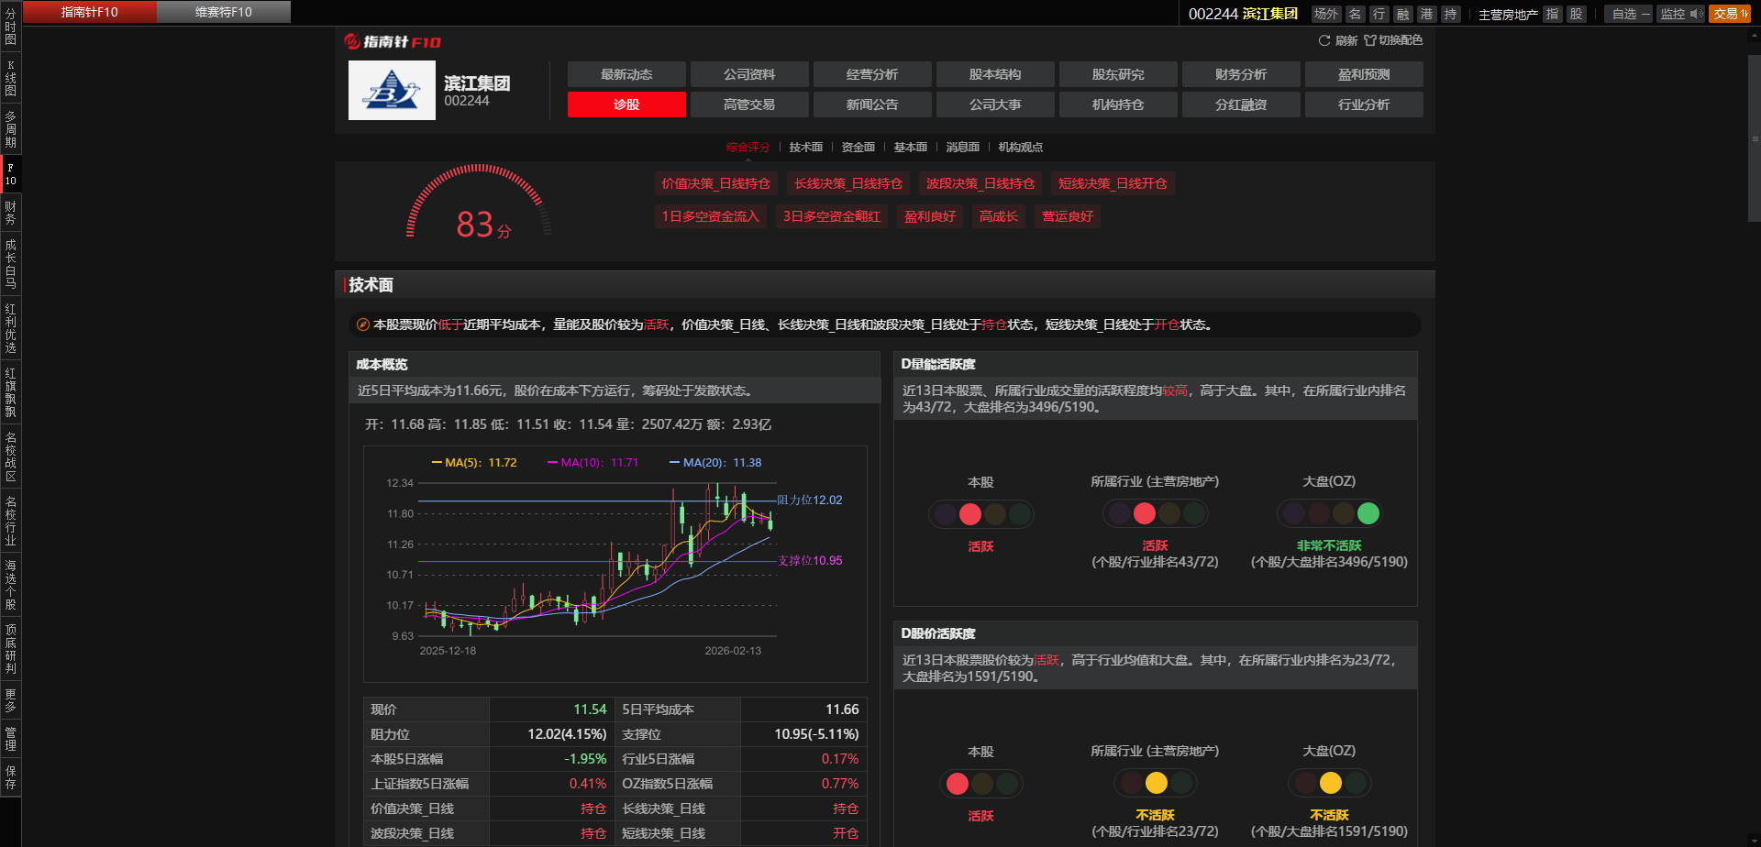Click the 高成长 tag
Viewport: 1761px width, 847px height.
(999, 216)
